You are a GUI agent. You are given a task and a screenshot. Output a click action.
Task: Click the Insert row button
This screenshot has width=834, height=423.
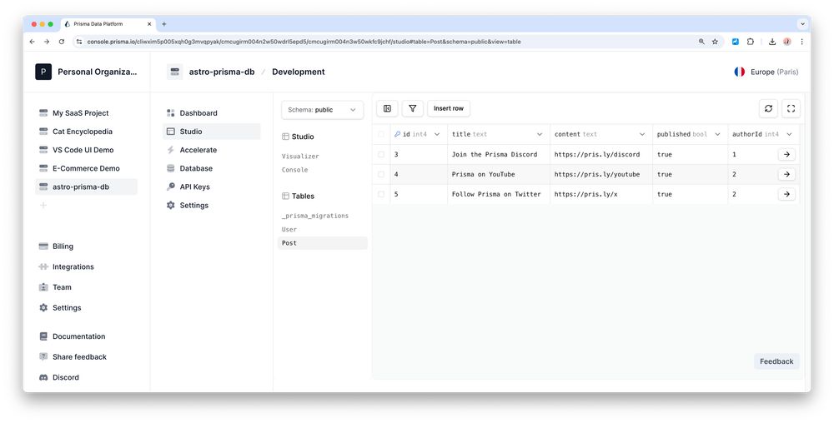coord(449,108)
